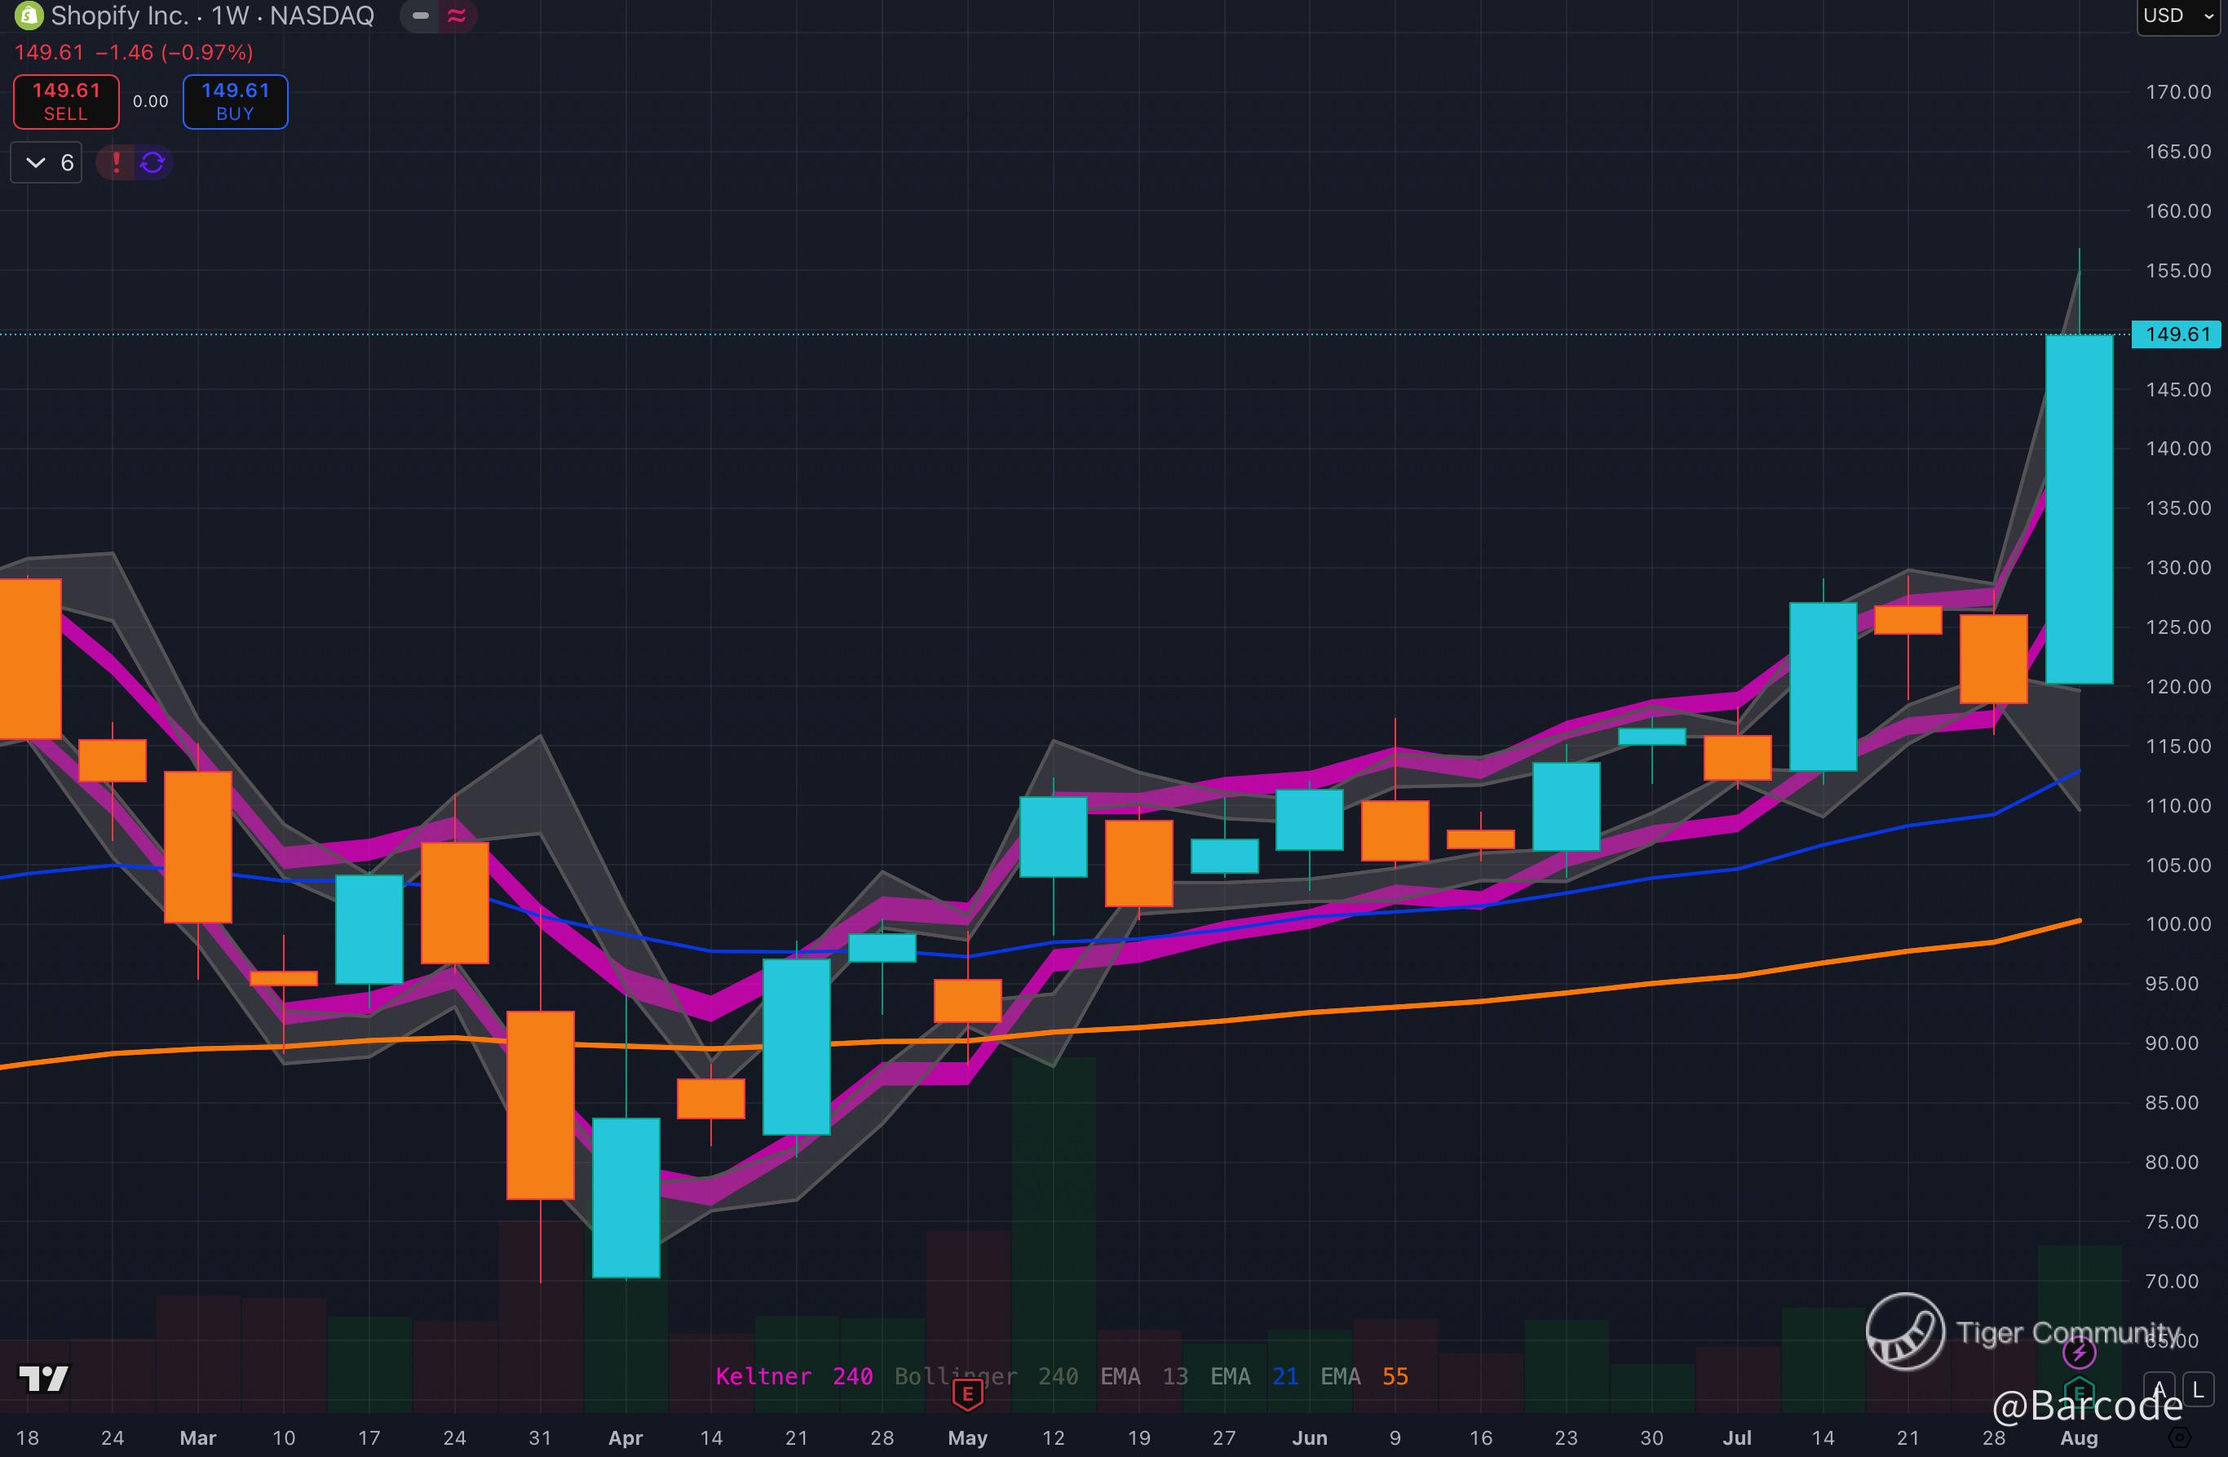2228x1457 pixels.
Task: Click the gray dash market status icon
Action: pyautogui.click(x=420, y=16)
